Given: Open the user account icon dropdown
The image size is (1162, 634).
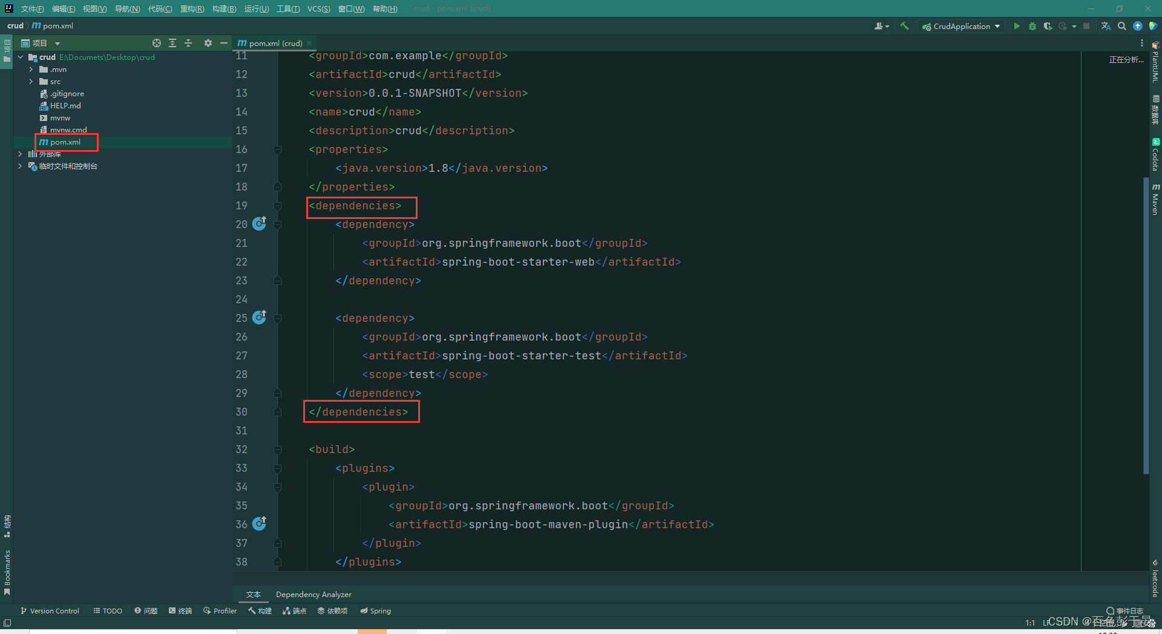Looking at the screenshot, I should (x=881, y=26).
